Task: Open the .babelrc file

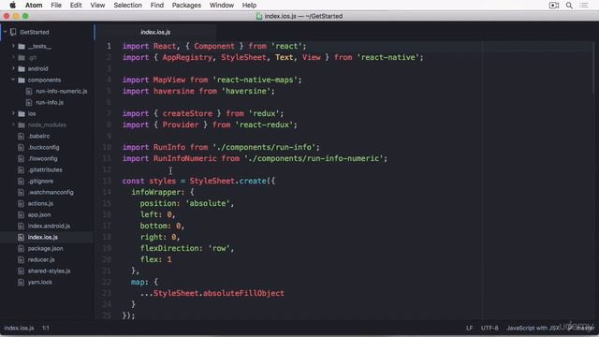Action: 38,136
